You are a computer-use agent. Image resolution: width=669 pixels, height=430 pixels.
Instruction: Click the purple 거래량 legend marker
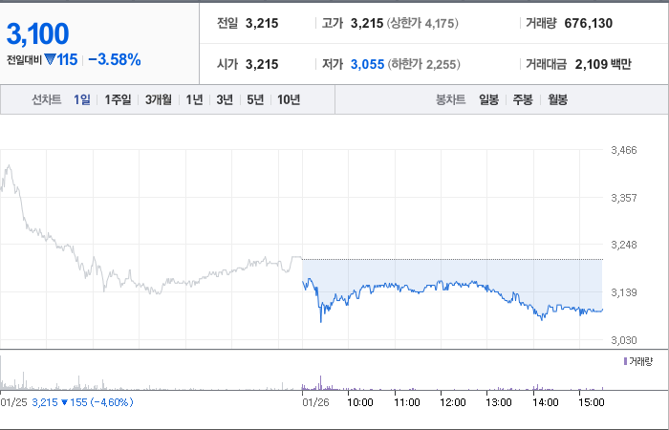625,362
